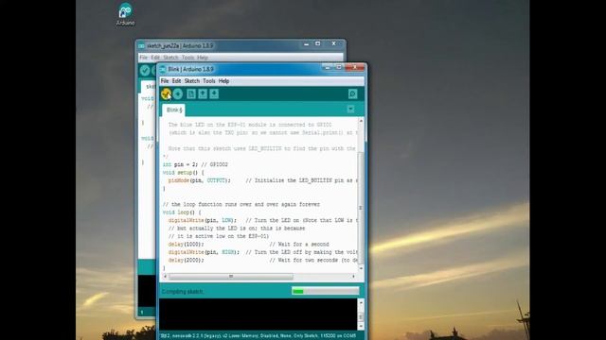Click sketch_jun22a window title bar text
Image resolution: width=606 pixels, height=340 pixels.
[x=180, y=45]
